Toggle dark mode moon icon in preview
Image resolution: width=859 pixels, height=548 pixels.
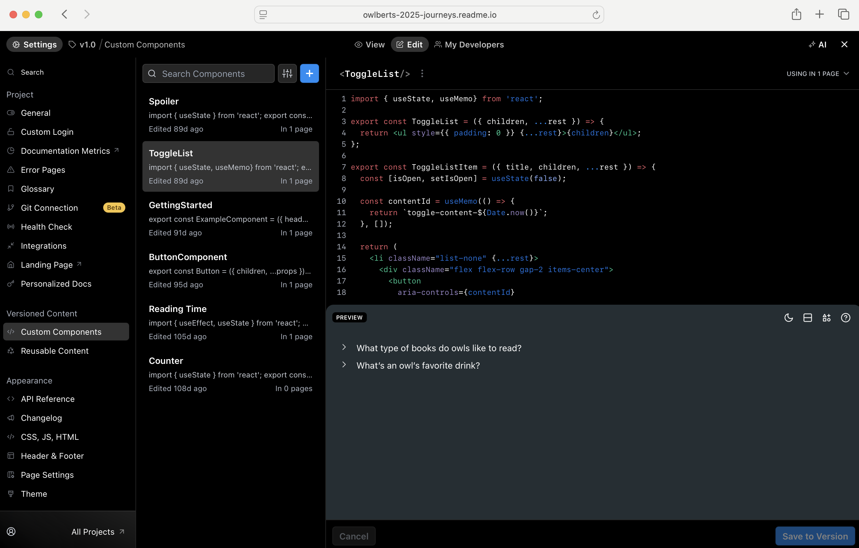pyautogui.click(x=788, y=318)
